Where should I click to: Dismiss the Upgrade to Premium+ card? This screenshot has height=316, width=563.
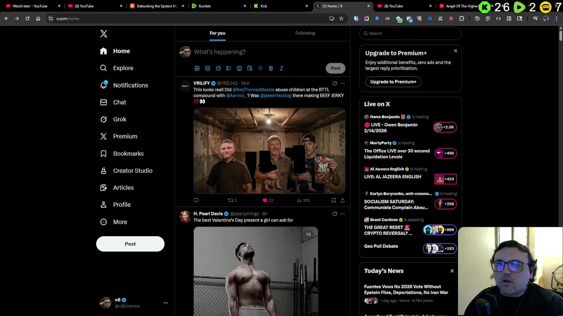pos(456,51)
